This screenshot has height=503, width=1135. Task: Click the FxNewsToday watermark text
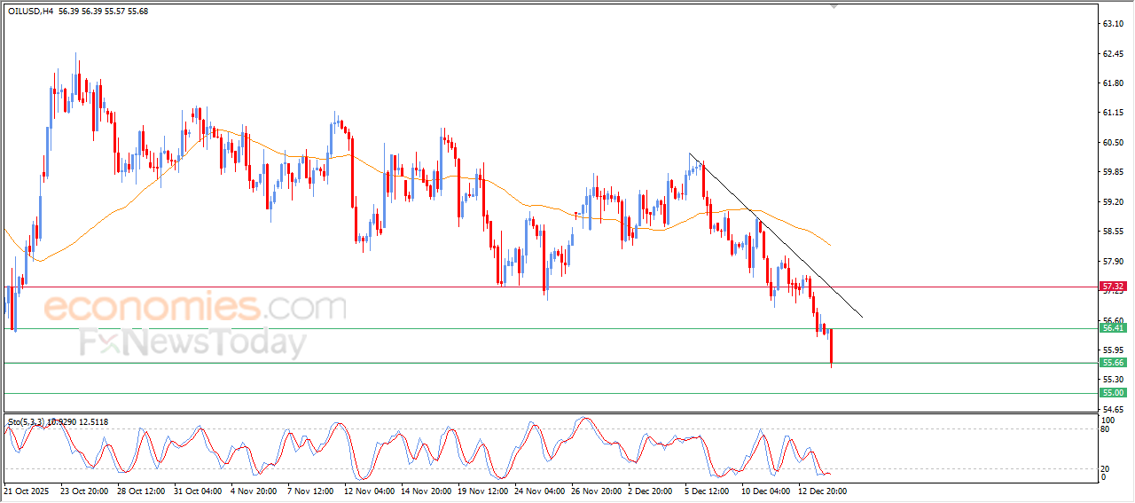pyautogui.click(x=192, y=342)
